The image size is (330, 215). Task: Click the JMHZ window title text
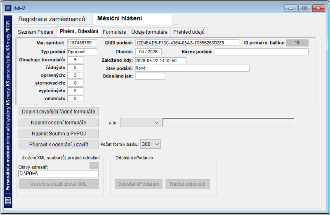pyautogui.click(x=19, y=8)
